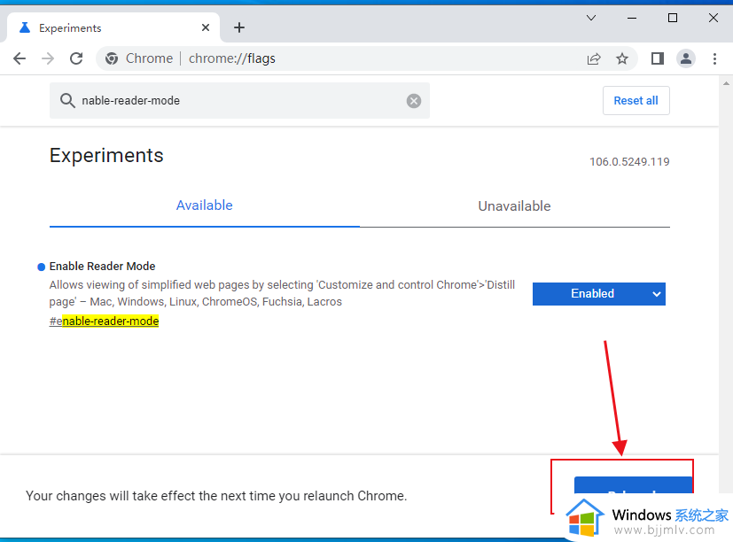Image resolution: width=733 pixels, height=542 pixels.
Task: Minimize the Chrome window
Action: tap(632, 18)
